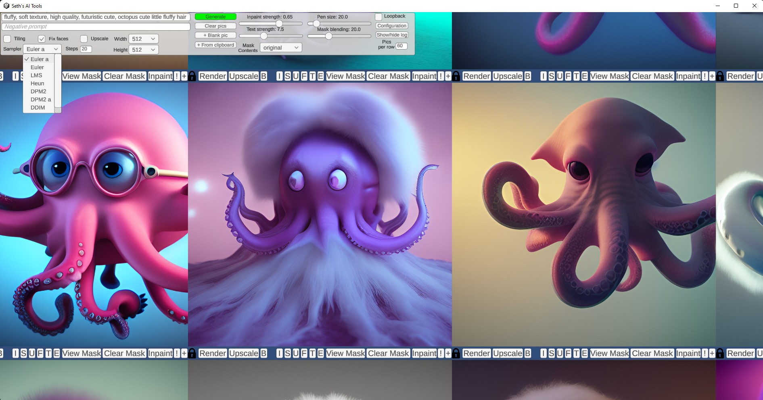The width and height of the screenshot is (763, 400).
Task: Select DDIM from the sampler list
Action: click(x=39, y=108)
